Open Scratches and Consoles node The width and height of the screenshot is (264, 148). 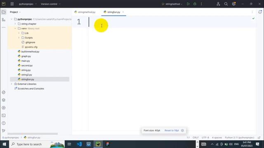[x=31, y=89]
